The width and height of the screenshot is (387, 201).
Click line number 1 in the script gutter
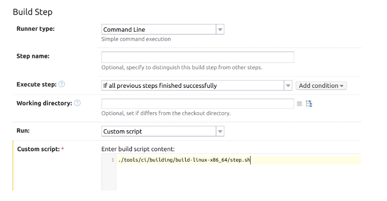(112, 160)
